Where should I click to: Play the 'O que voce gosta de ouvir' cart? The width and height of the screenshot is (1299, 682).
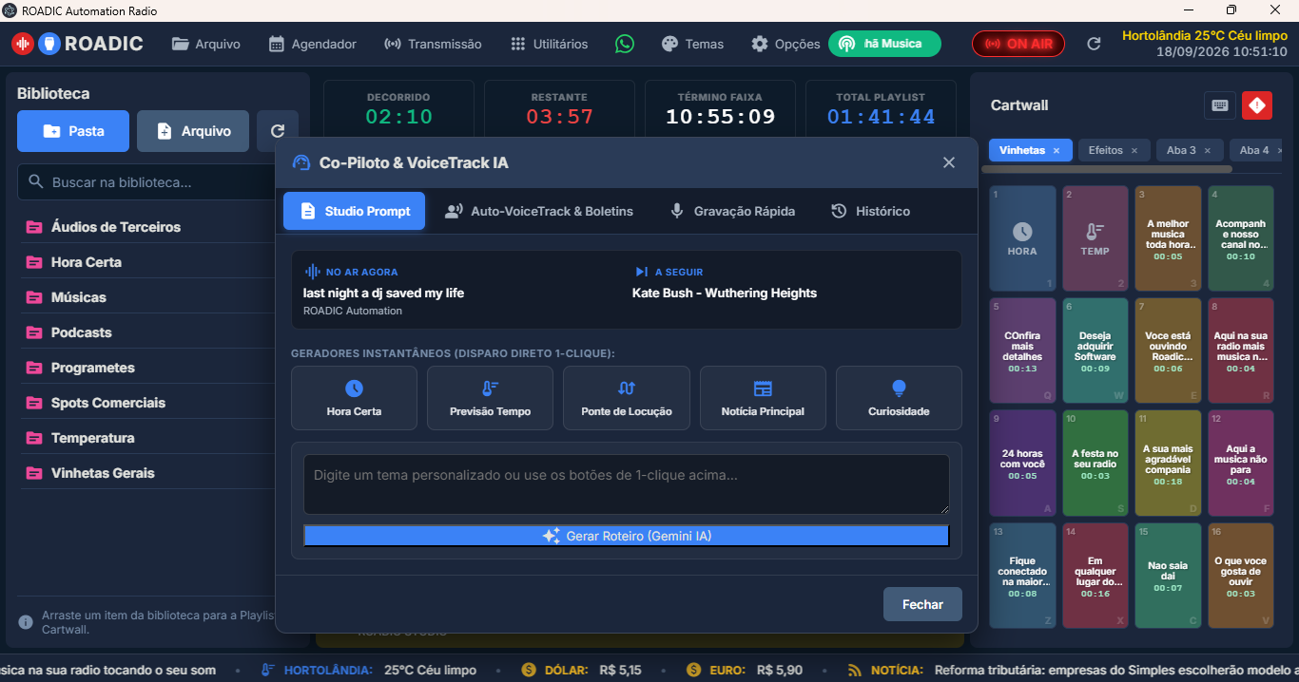(x=1241, y=576)
